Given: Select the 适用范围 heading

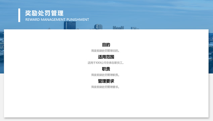Looking at the screenshot, I should point(106,57).
